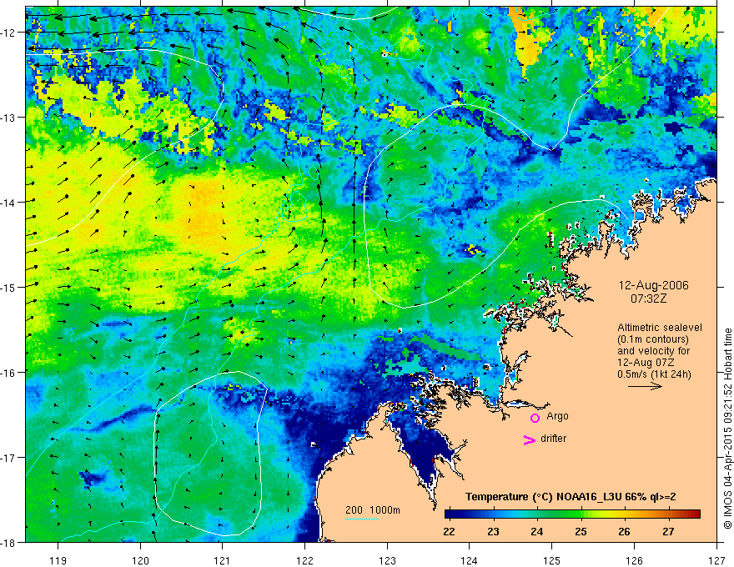Select the time text 07:32Z
The width and height of the screenshot is (734, 567).
(x=648, y=299)
